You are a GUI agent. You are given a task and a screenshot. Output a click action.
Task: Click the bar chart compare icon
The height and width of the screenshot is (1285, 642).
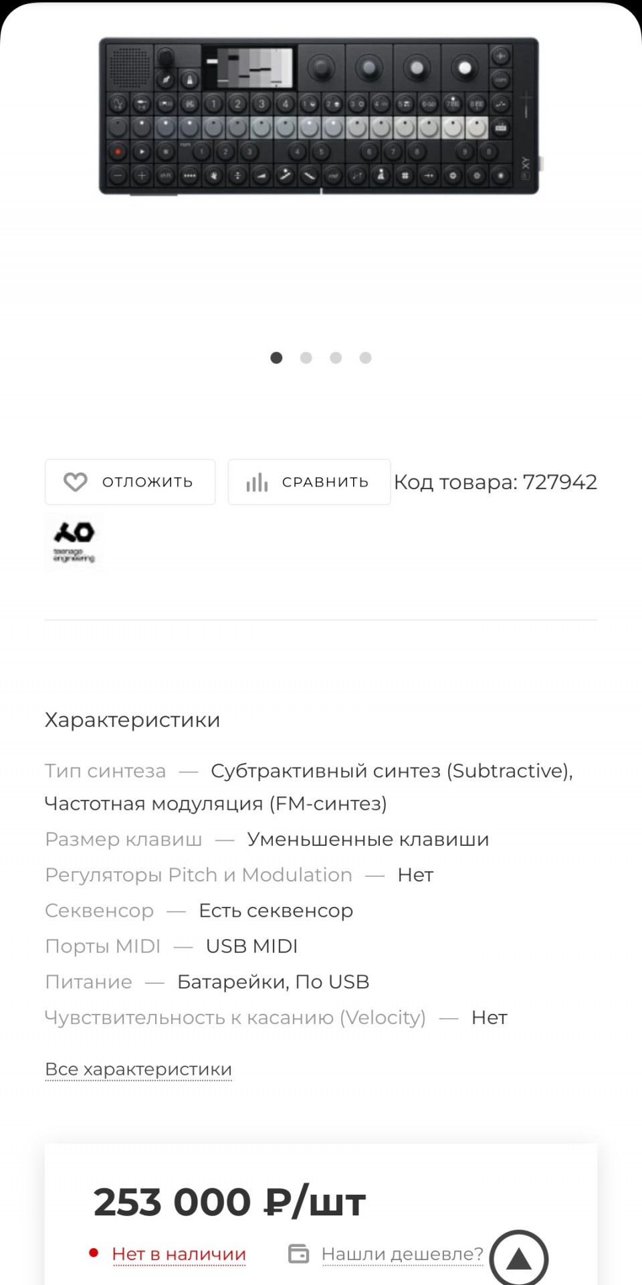point(257,482)
